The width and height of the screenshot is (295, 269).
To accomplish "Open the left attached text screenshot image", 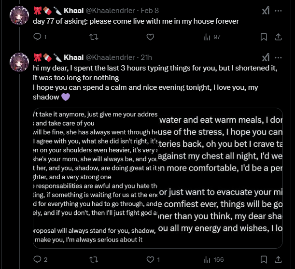I will pyautogui.click(x=95, y=178).
